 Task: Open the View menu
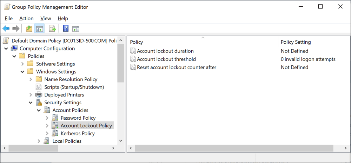(x=46, y=19)
